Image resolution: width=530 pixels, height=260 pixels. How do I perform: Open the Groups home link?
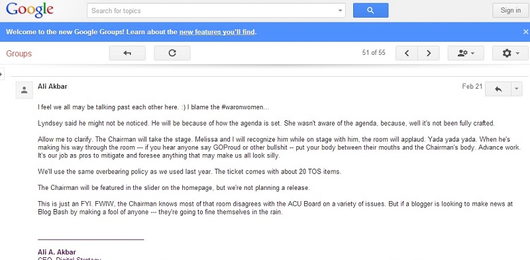click(x=19, y=54)
